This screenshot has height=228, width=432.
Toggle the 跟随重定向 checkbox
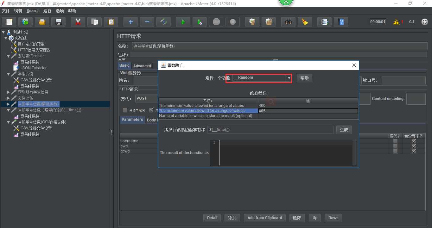coord(151,110)
